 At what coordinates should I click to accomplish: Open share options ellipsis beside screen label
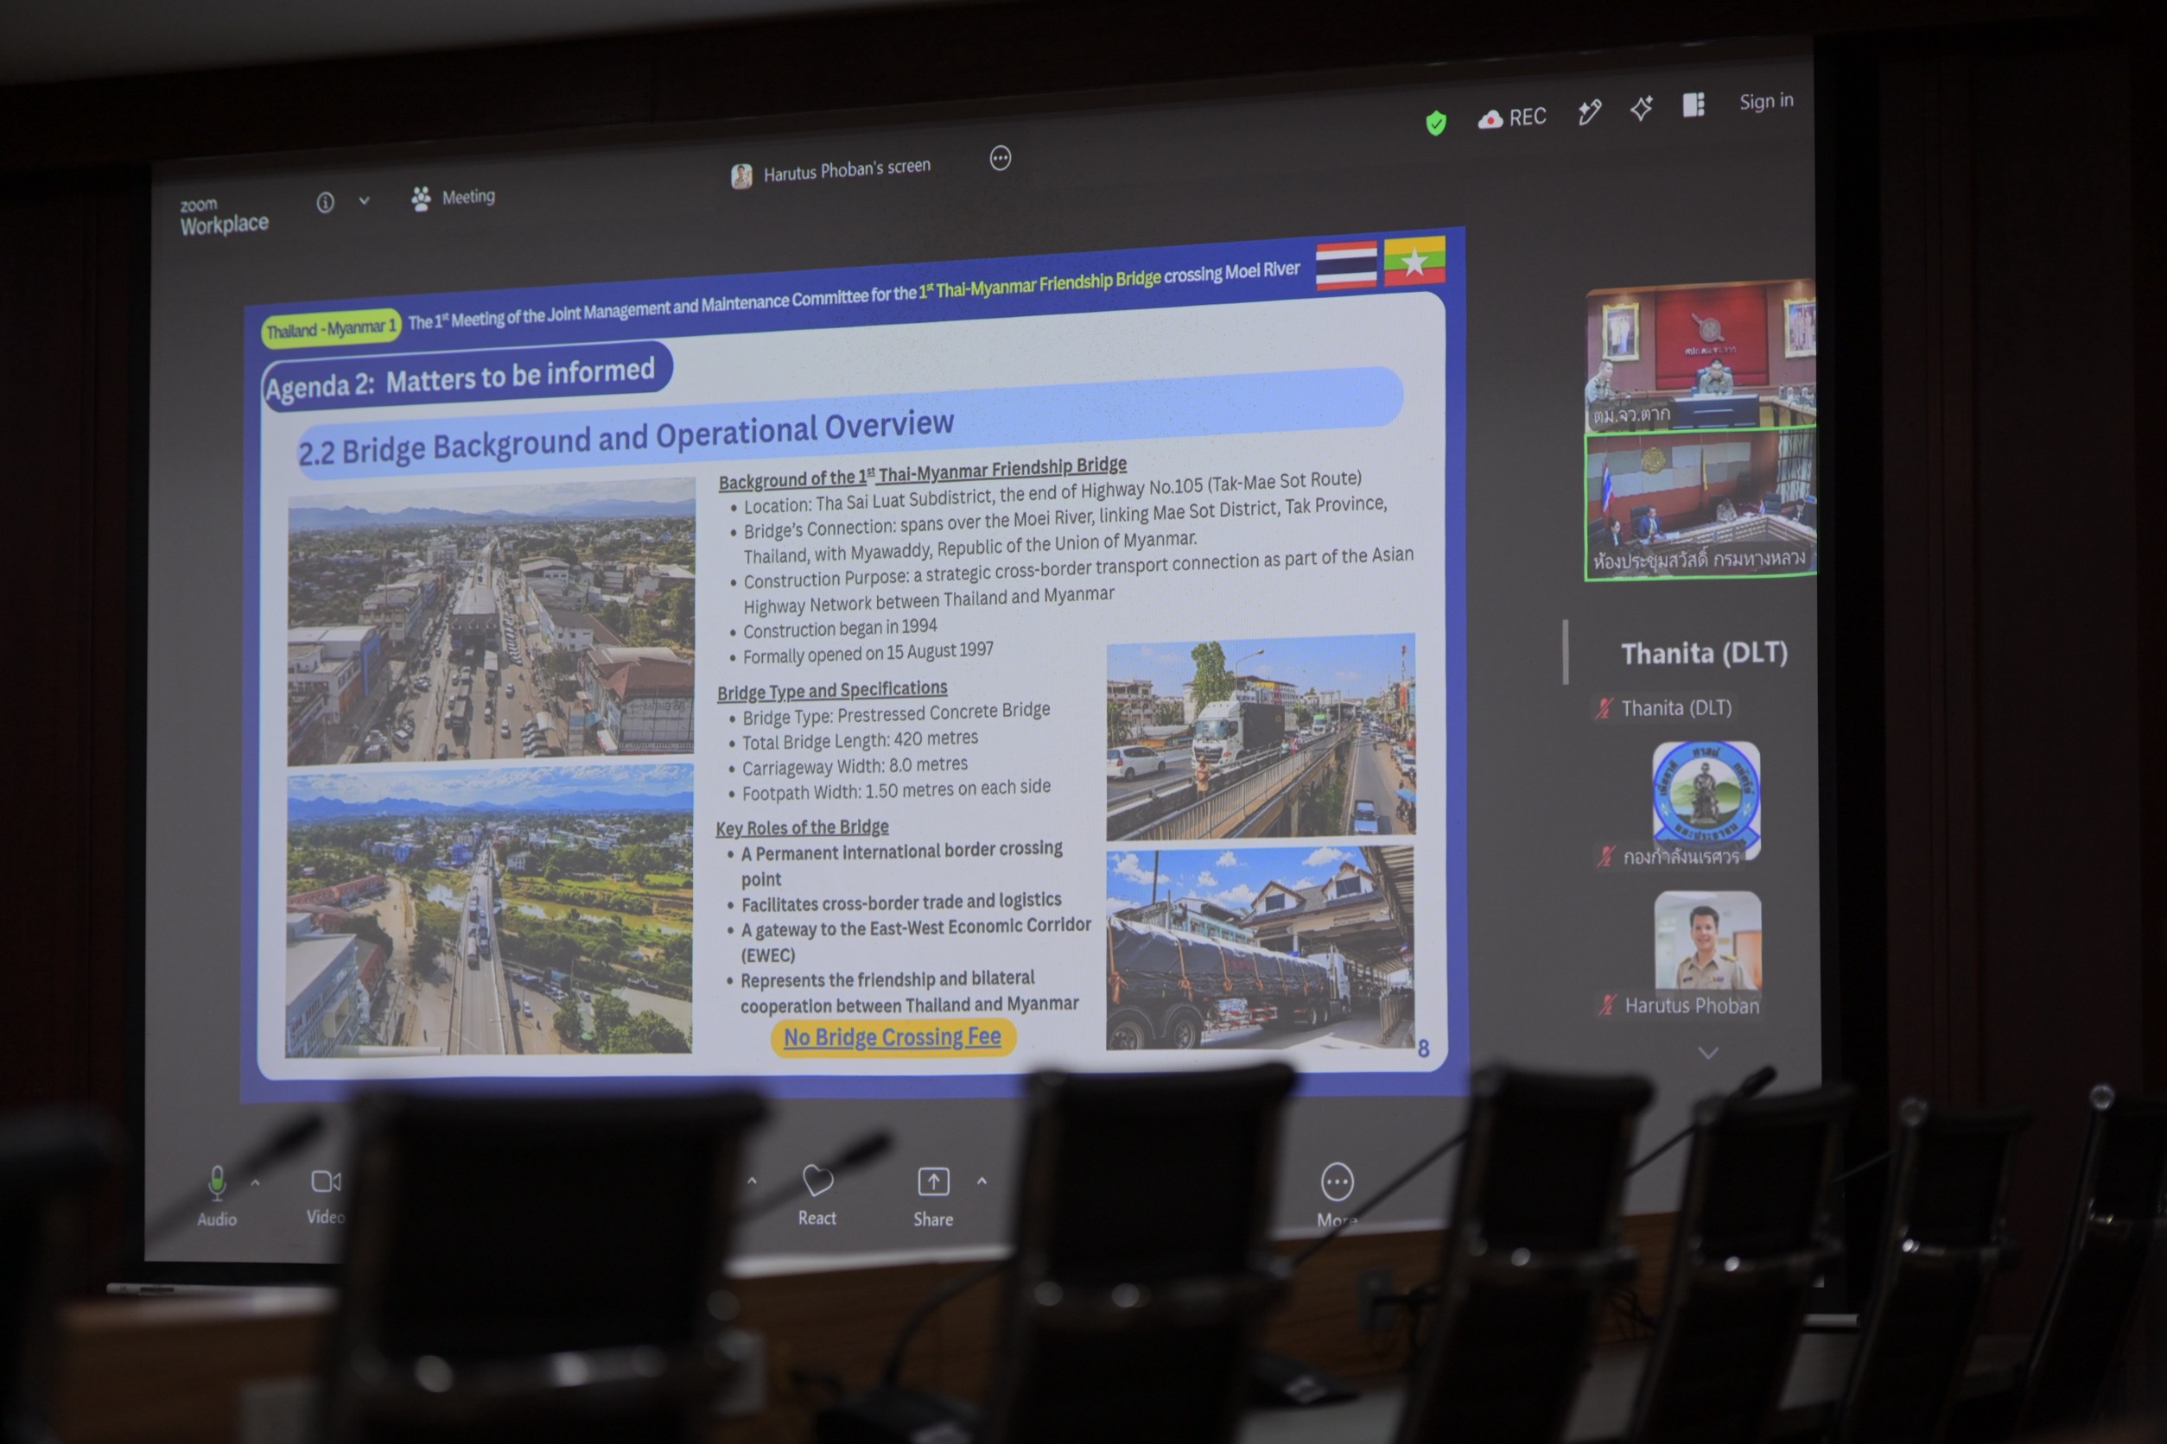[x=1001, y=158]
